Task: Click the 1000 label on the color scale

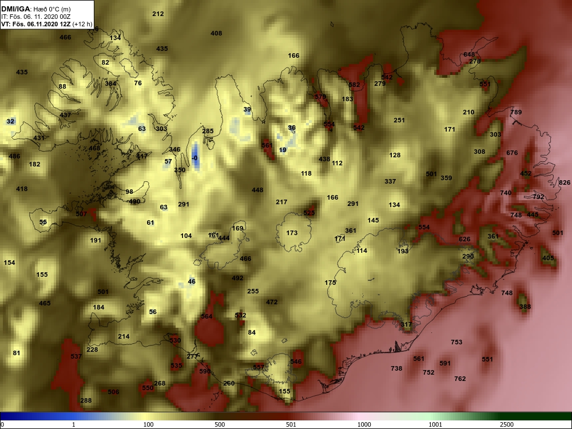Action: [x=364, y=424]
